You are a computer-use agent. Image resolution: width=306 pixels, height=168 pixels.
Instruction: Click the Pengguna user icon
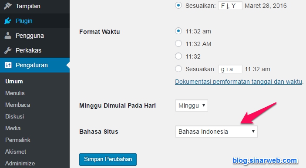coord(8,36)
